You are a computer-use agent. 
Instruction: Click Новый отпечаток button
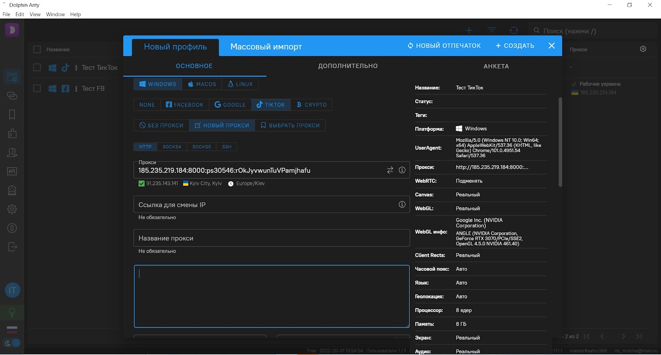[x=444, y=46]
